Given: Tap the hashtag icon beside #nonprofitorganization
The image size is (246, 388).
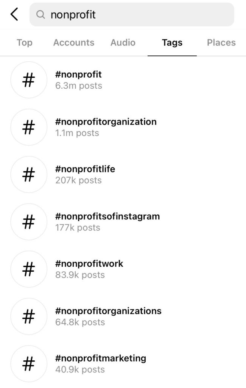Looking at the screenshot, I should click(x=29, y=127).
